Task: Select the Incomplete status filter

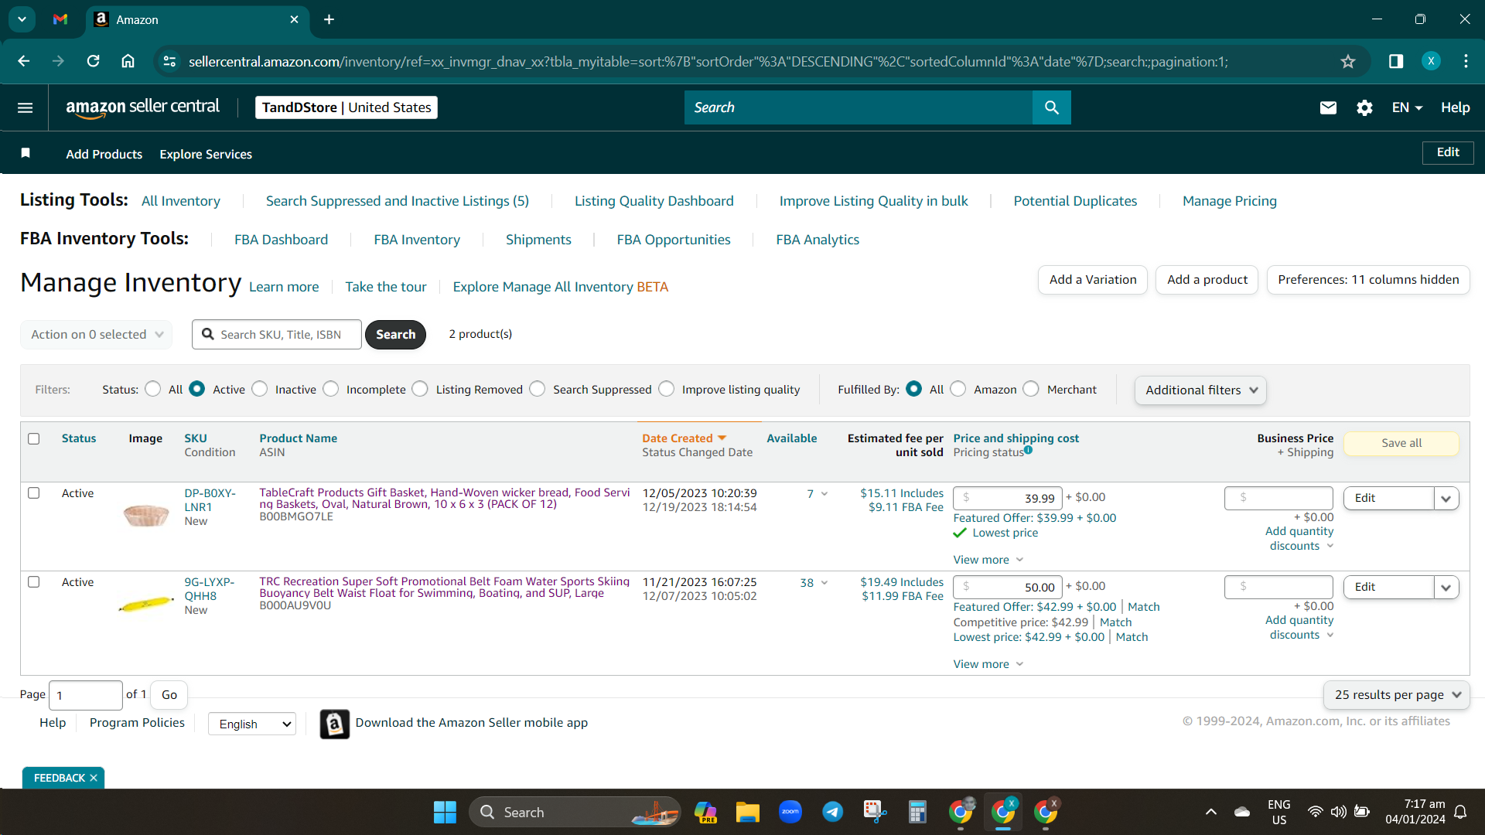Action: point(331,389)
